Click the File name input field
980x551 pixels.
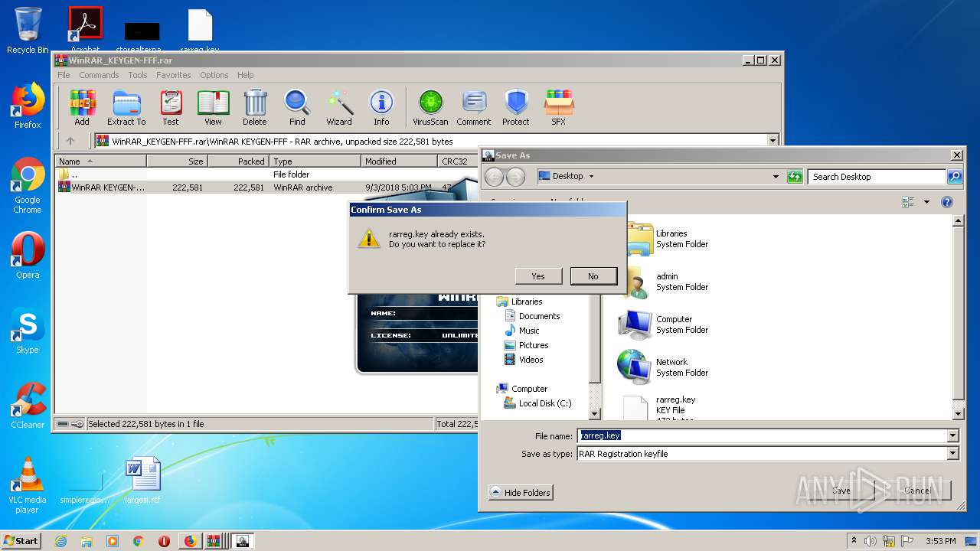point(763,435)
